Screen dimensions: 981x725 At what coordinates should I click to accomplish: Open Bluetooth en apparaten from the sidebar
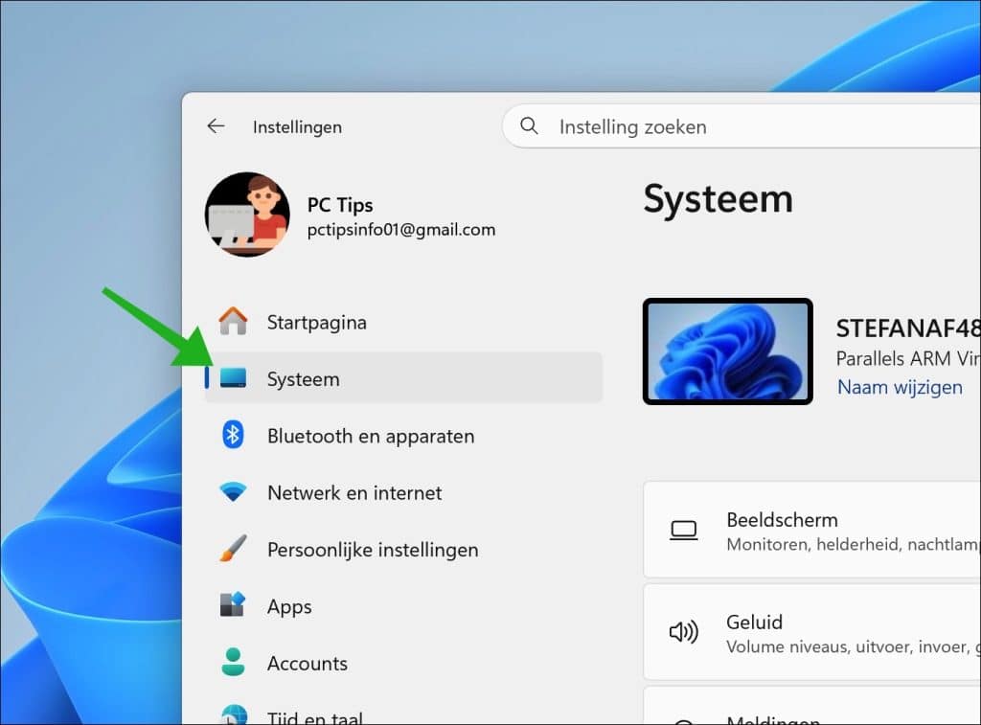click(370, 436)
